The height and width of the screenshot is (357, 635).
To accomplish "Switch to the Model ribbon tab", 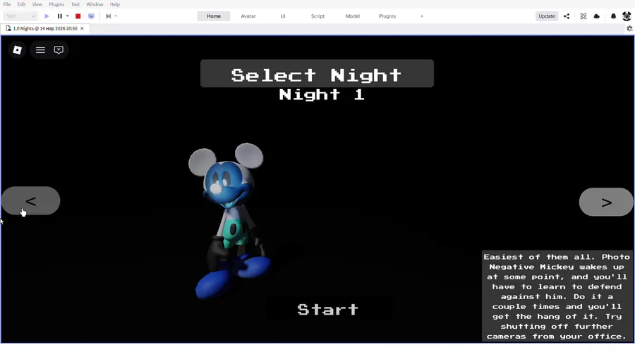I will [352, 16].
